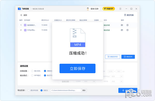Open output folder for file row 1
This screenshot has height=101, width=155.
(122, 25)
